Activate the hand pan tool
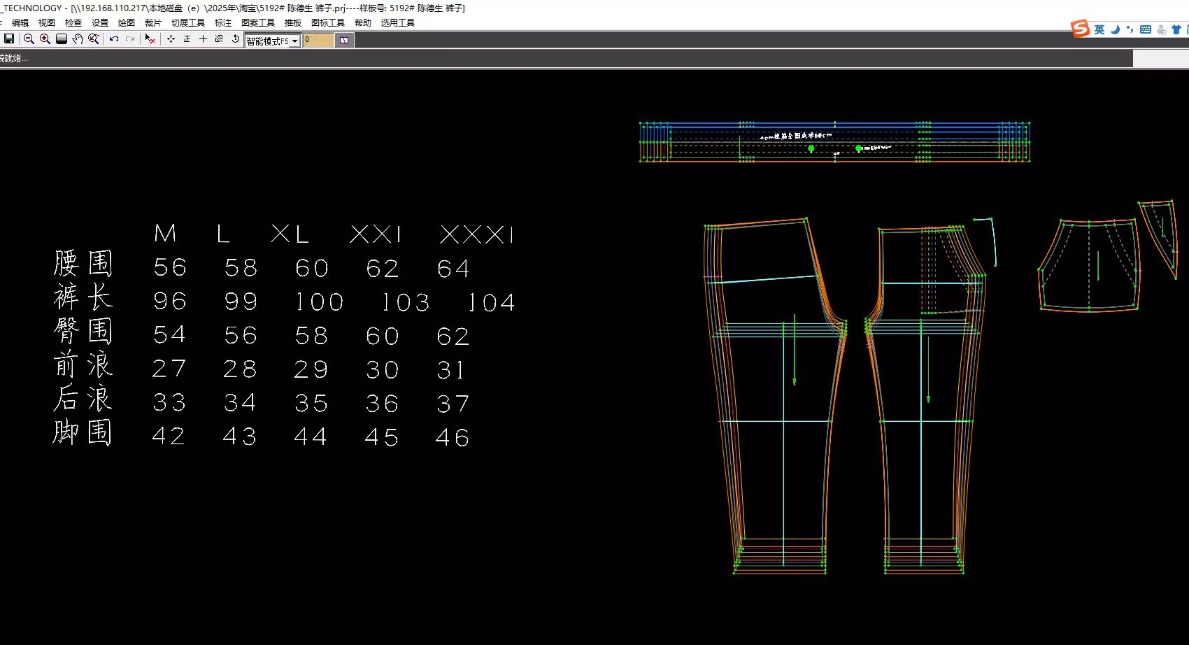1189x645 pixels. tap(78, 39)
